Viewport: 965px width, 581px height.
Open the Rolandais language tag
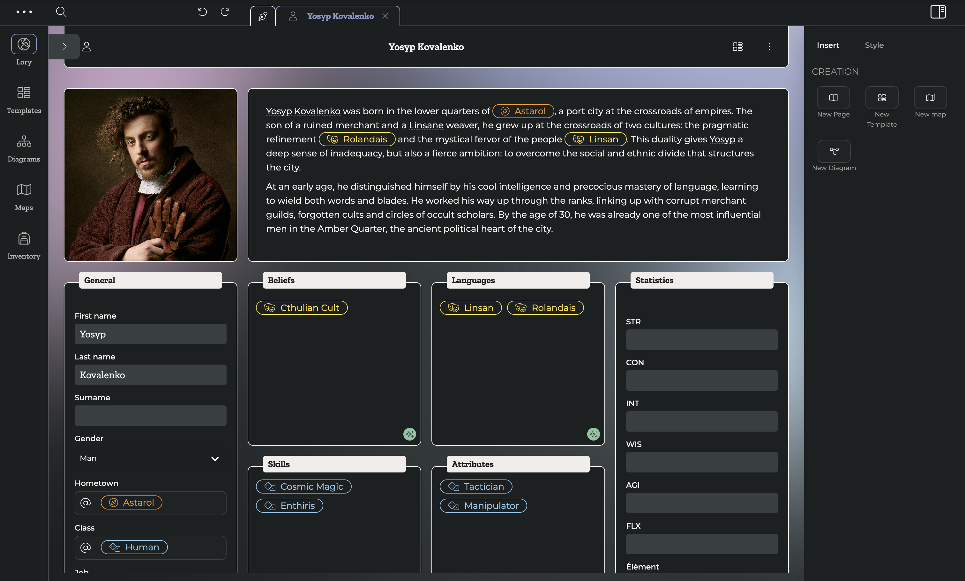pos(545,308)
